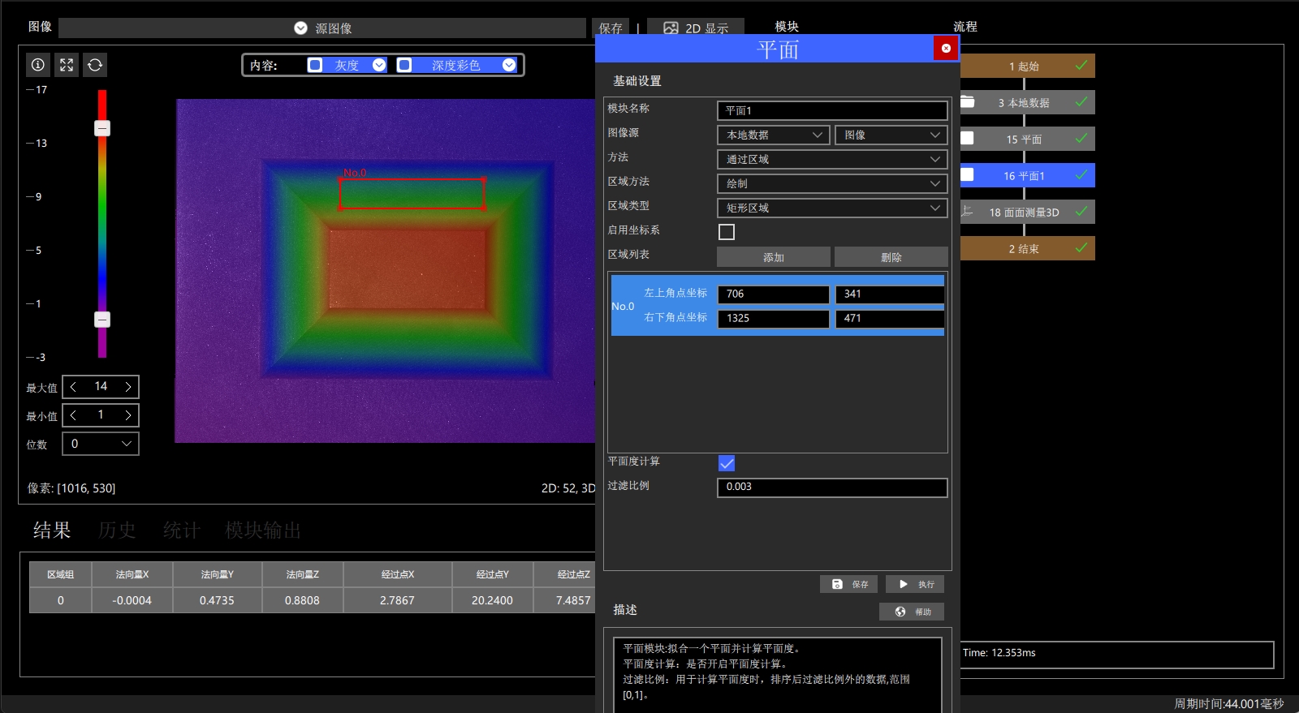
Task: Close the 平面 dialog with red X
Action: click(946, 49)
